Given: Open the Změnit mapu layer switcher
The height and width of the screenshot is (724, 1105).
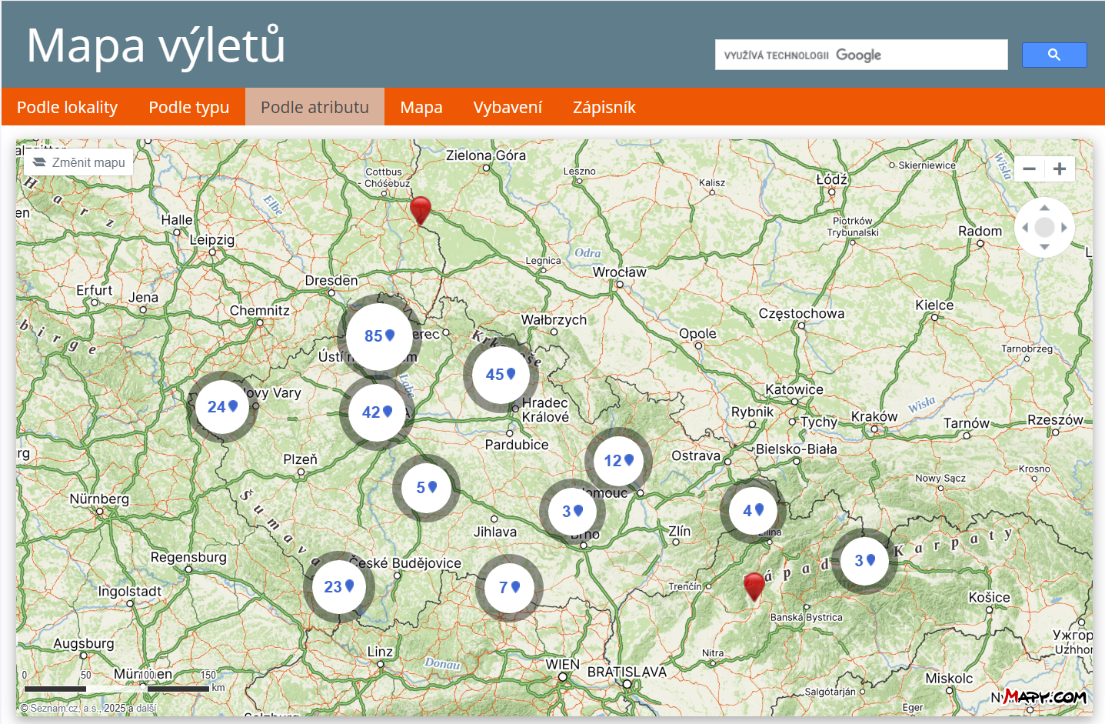Looking at the screenshot, I should click(78, 162).
